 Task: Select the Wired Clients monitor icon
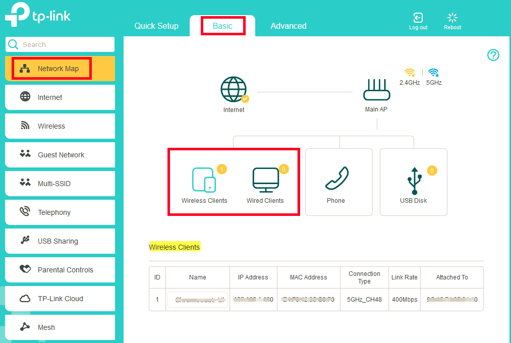coord(266,180)
